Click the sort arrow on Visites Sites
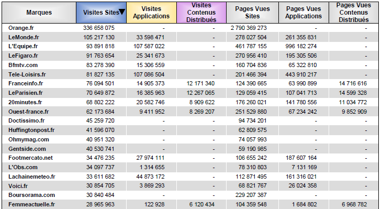The height and width of the screenshot is (209, 382). [122, 12]
